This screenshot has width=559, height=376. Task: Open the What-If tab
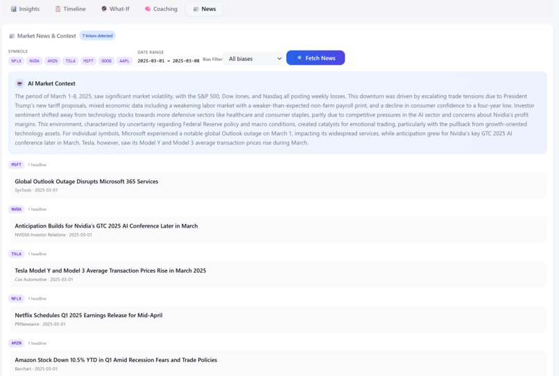click(x=115, y=9)
